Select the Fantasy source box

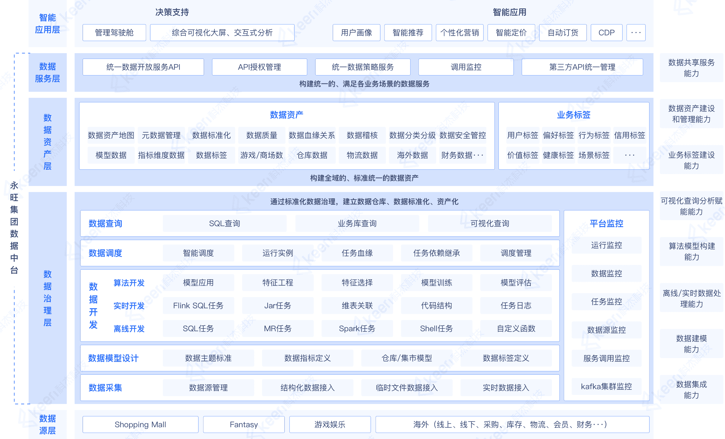click(x=244, y=425)
